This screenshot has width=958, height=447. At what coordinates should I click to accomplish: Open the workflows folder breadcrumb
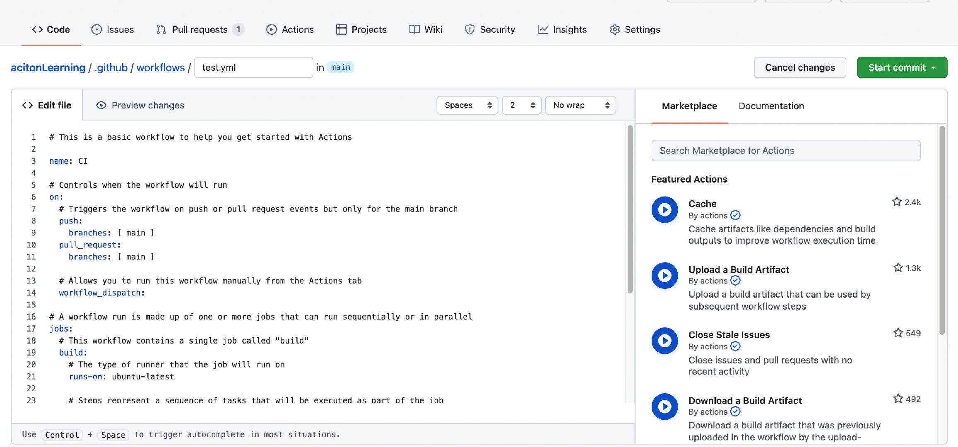coord(161,67)
